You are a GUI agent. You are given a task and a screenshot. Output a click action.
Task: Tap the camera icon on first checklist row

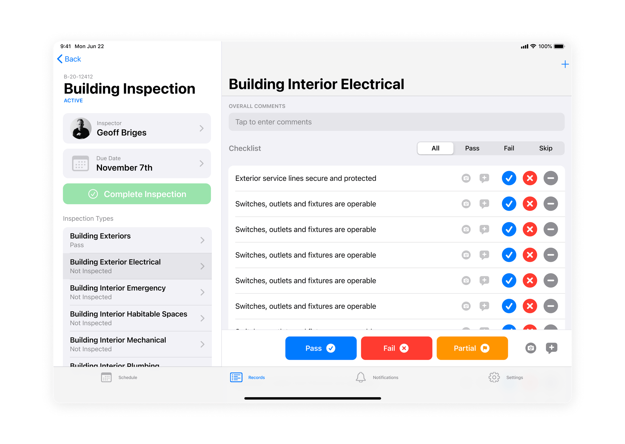(466, 178)
